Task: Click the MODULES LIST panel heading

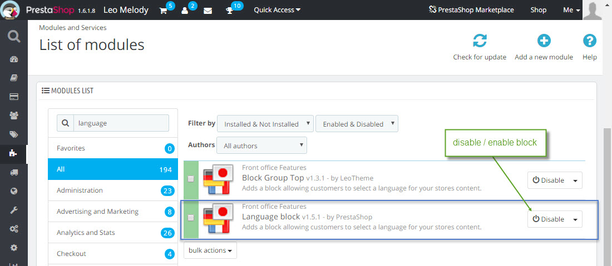Action: coord(67,91)
